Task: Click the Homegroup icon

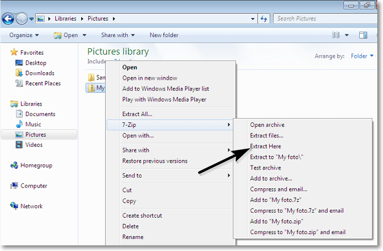Action: (x=14, y=165)
